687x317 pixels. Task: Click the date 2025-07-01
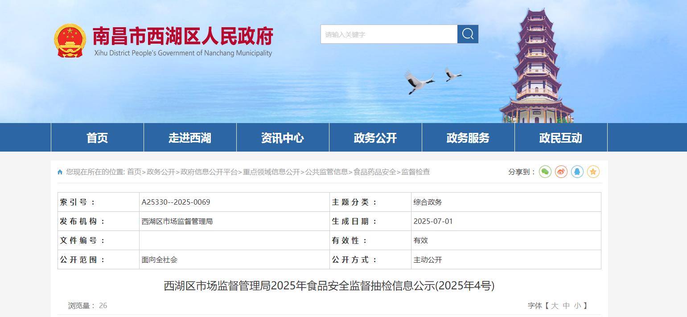pos(433,221)
